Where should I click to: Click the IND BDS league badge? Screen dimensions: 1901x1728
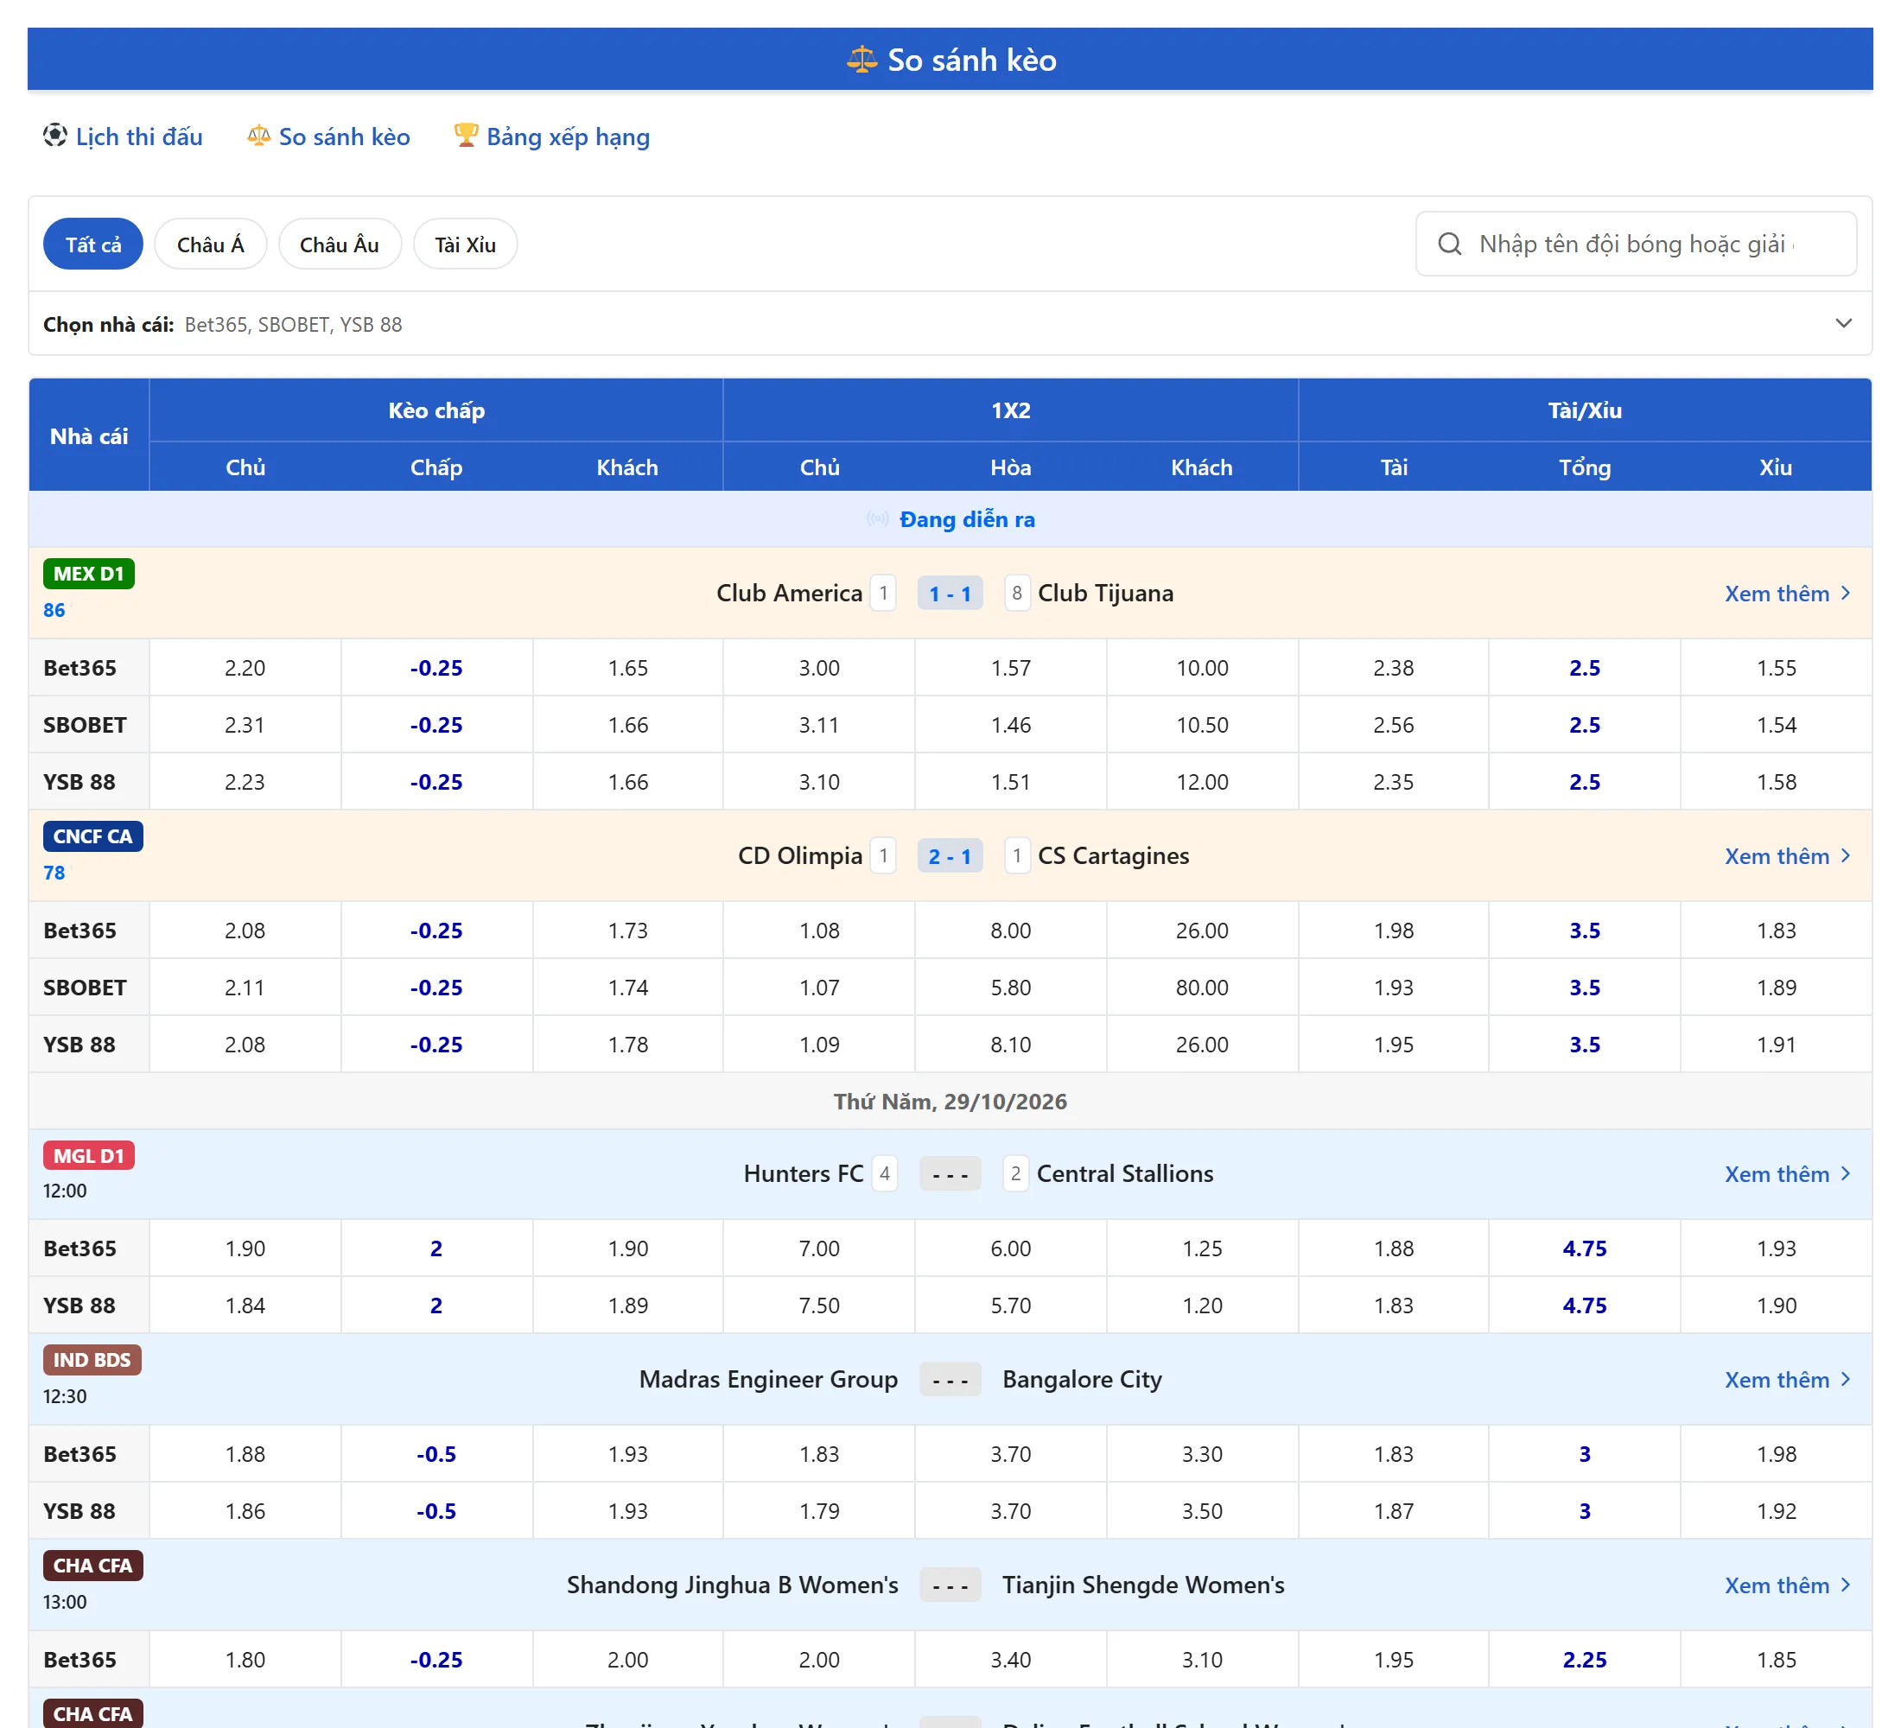click(92, 1359)
